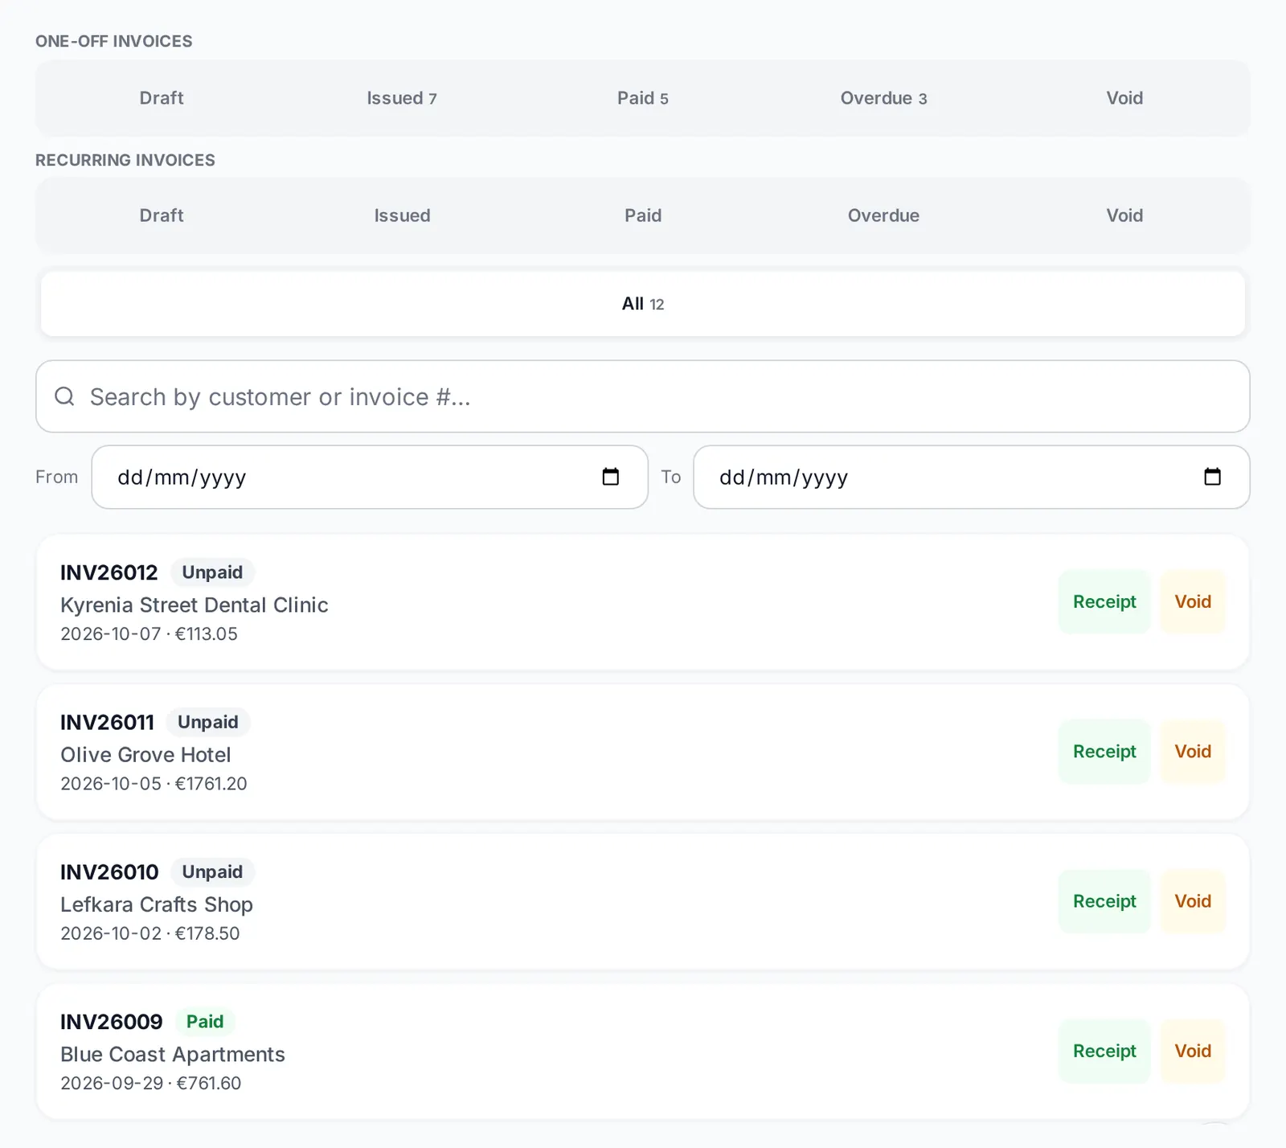Click Kyrenia Street Dental Clinic customer name
The width and height of the screenshot is (1286, 1148).
pos(195,605)
